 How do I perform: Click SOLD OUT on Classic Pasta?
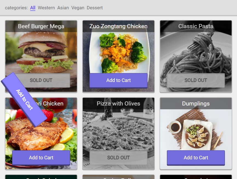[x=196, y=80]
